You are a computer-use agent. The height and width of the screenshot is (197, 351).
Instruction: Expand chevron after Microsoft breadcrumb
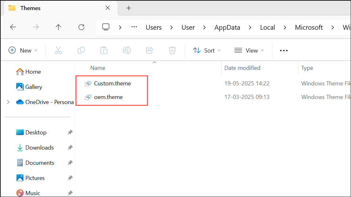pos(333,28)
